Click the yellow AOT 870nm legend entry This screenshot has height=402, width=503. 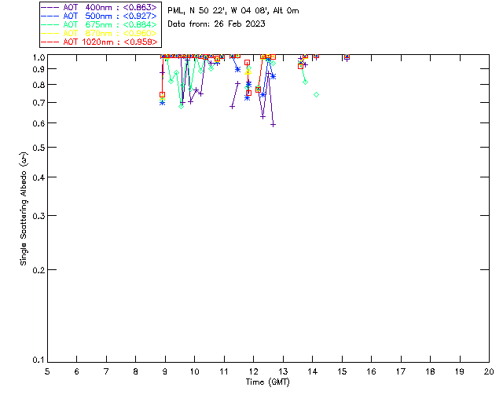(x=100, y=33)
